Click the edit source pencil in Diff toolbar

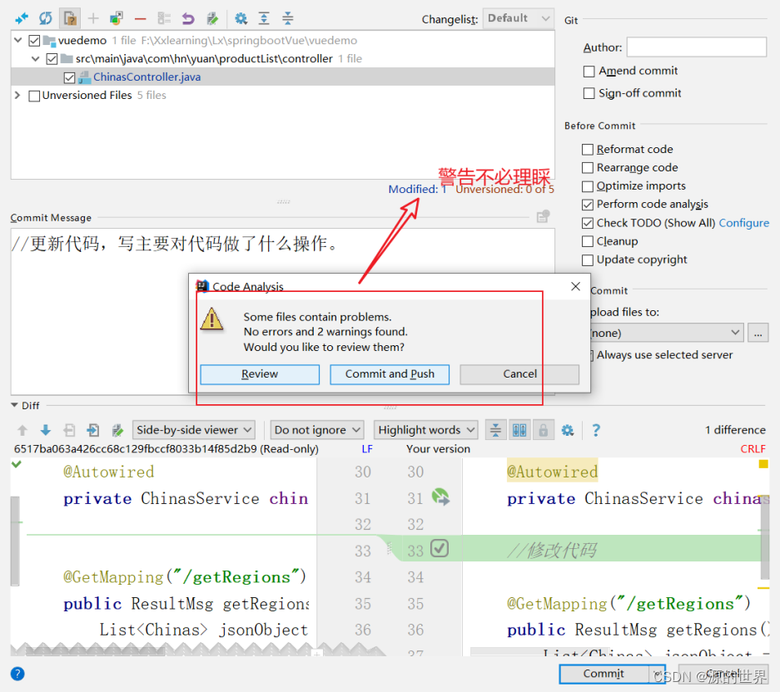point(117,430)
